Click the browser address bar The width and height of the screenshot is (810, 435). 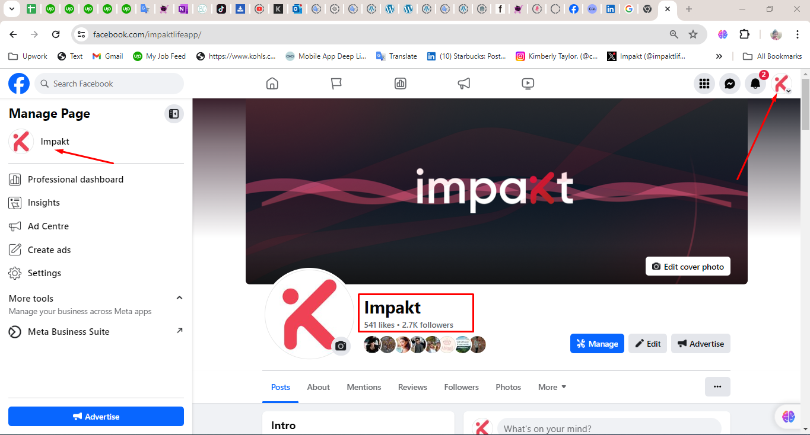pyautogui.click(x=380, y=34)
